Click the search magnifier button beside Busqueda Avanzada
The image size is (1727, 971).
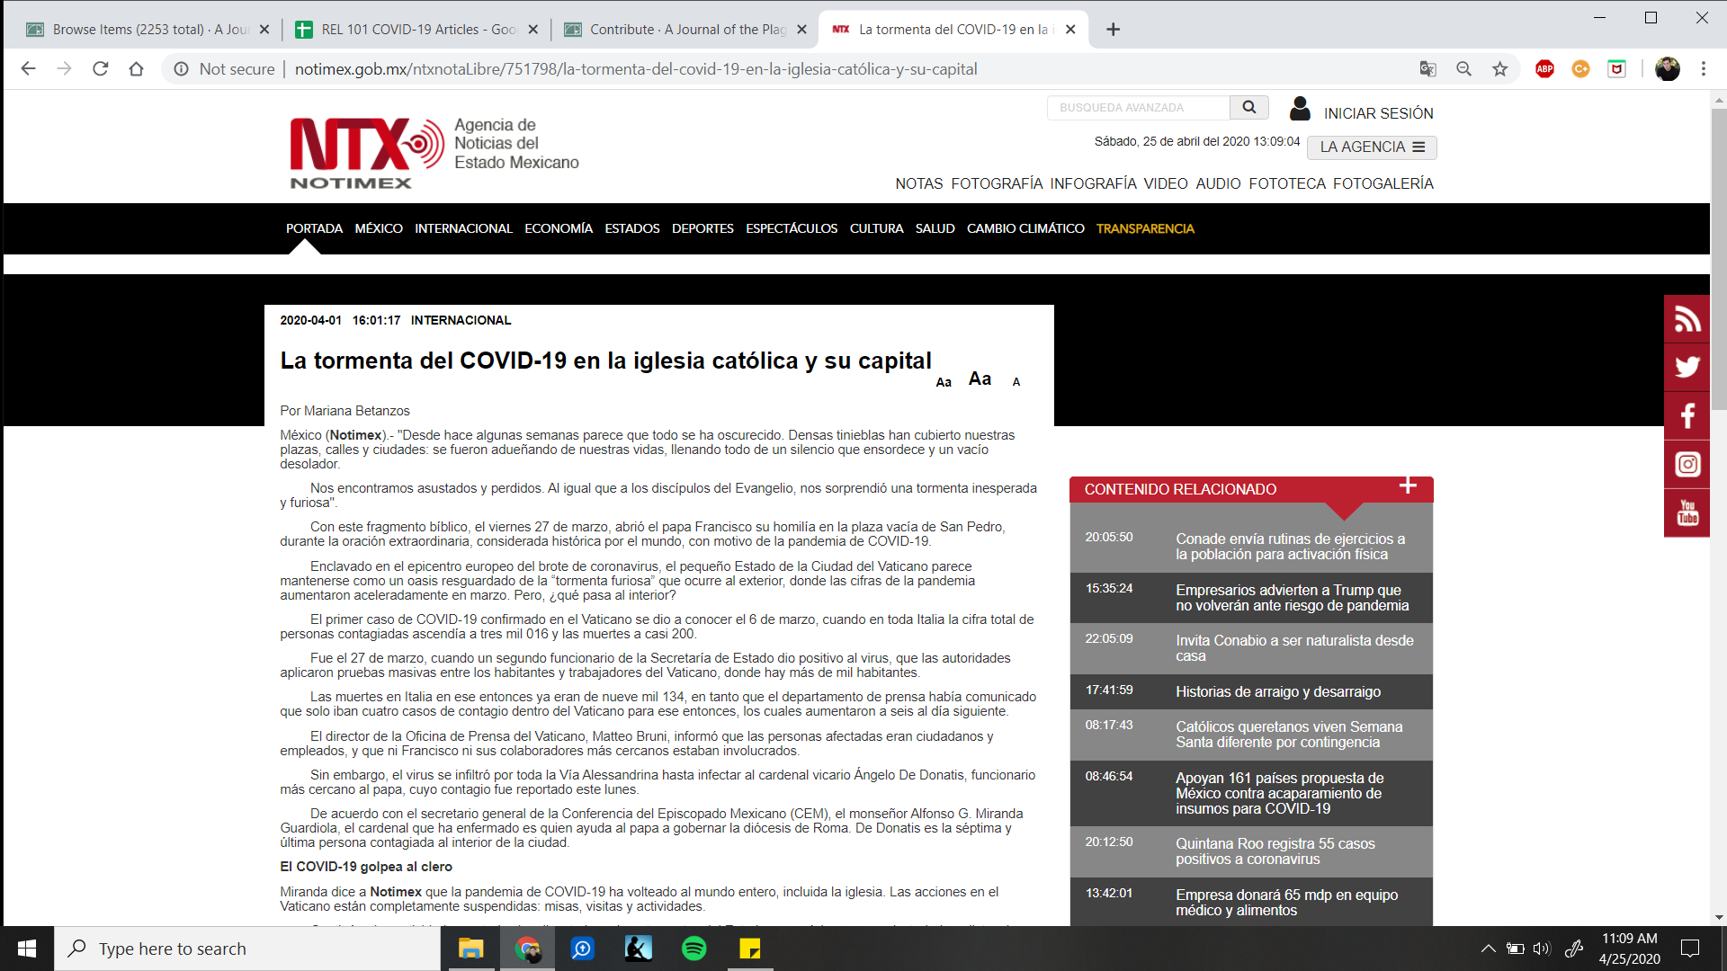click(x=1248, y=107)
